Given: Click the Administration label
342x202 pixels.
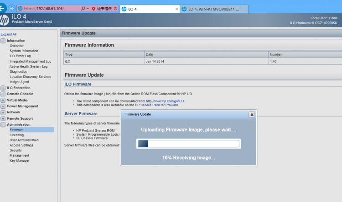Looking at the screenshot, I should 19,125.
